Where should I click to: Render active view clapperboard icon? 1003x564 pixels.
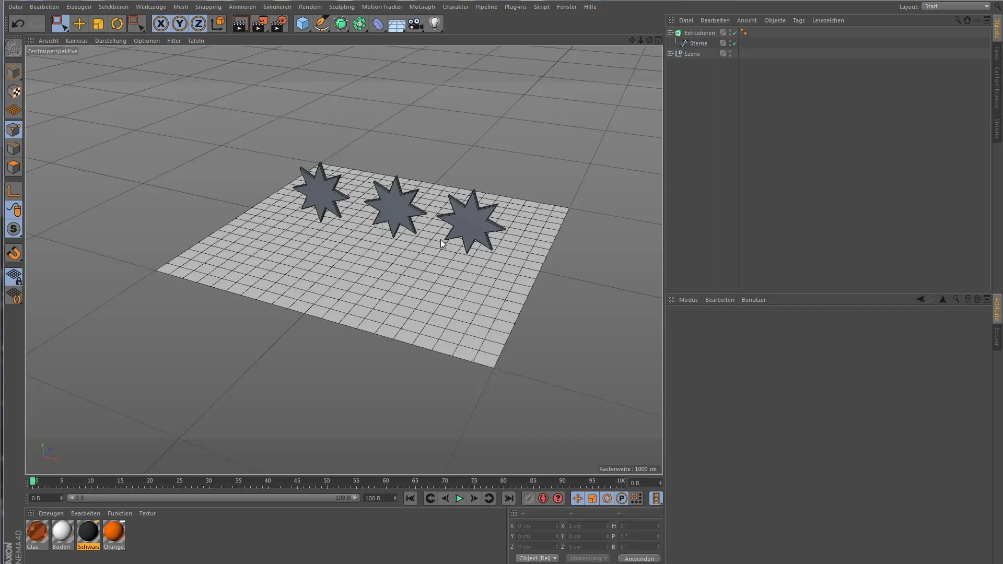coord(240,23)
